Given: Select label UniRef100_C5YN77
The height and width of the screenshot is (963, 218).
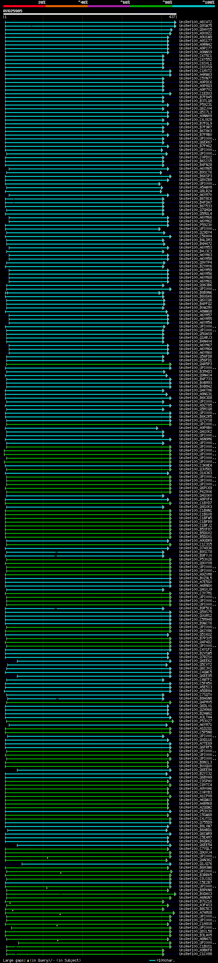Looking at the screenshot, I should click(x=195, y=79).
